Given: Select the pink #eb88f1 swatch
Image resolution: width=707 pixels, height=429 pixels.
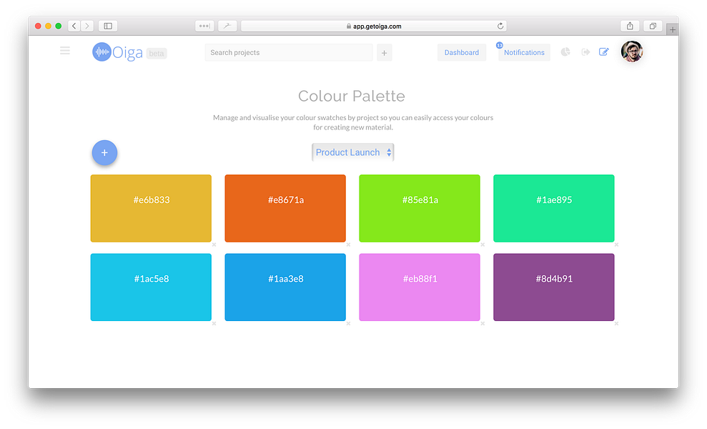Looking at the screenshot, I should [420, 287].
